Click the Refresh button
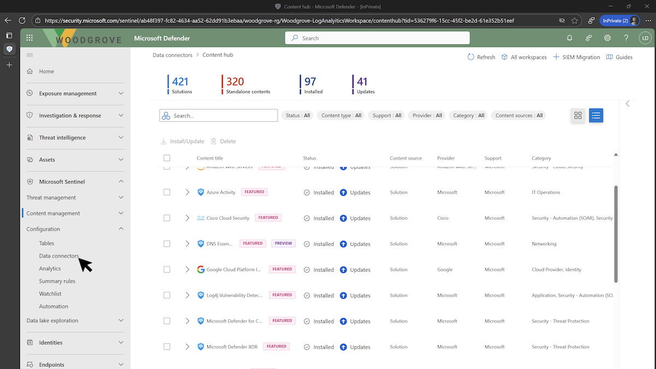The height and width of the screenshot is (369, 656). tap(481, 57)
